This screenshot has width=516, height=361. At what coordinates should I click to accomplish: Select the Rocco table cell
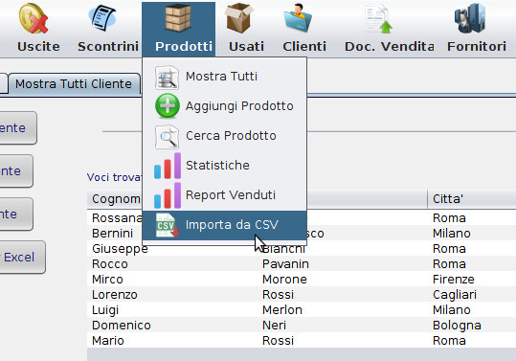click(109, 264)
